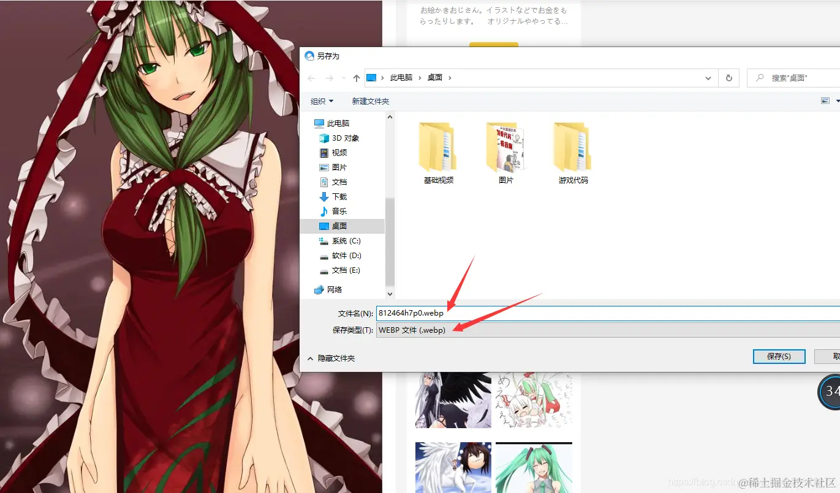840x493 pixels.
Task: Click 桌面 in the address breadcrumb
Action: tap(435, 78)
